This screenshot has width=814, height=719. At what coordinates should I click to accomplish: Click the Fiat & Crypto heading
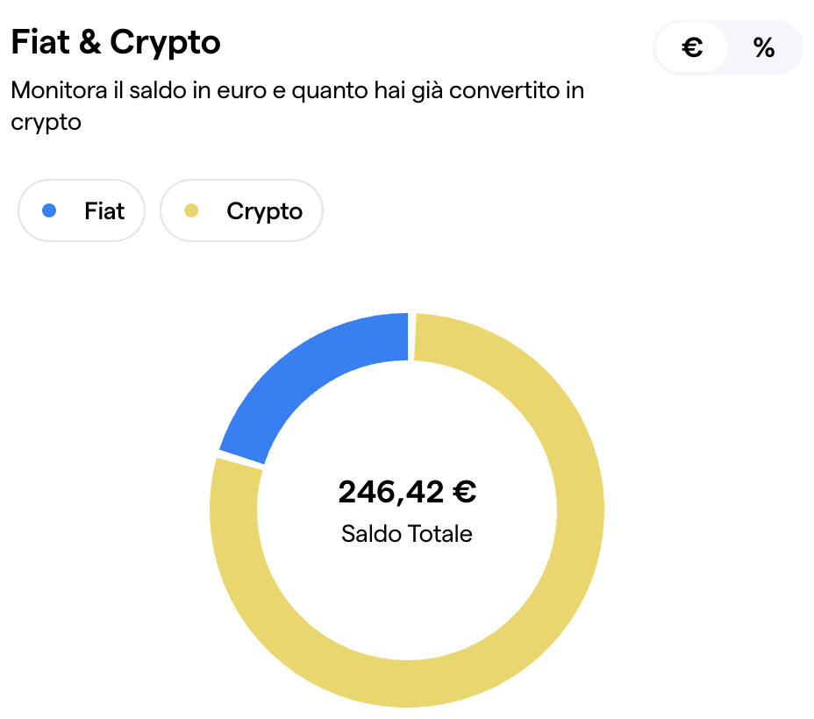[116, 41]
